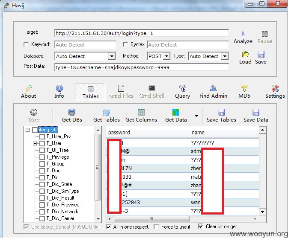The width and height of the screenshot is (288, 238).
Task: Open the Get Data dropdown arrow
Action: click(x=196, y=116)
